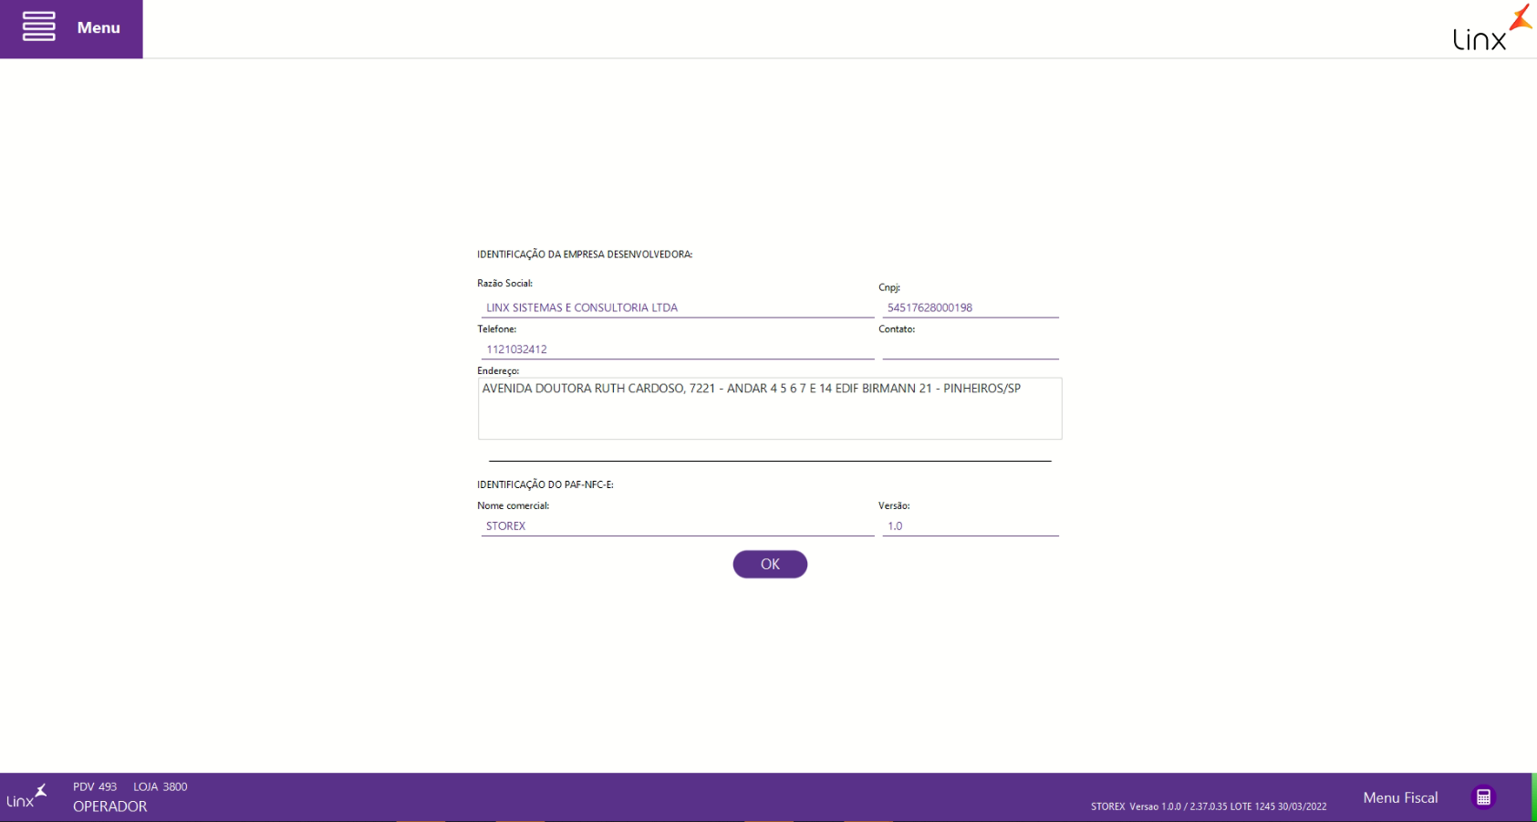Click the Cnpj label
Screen dimensions: 1537x822
point(889,287)
